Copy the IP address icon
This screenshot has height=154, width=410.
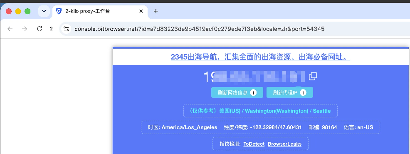pos(313,76)
